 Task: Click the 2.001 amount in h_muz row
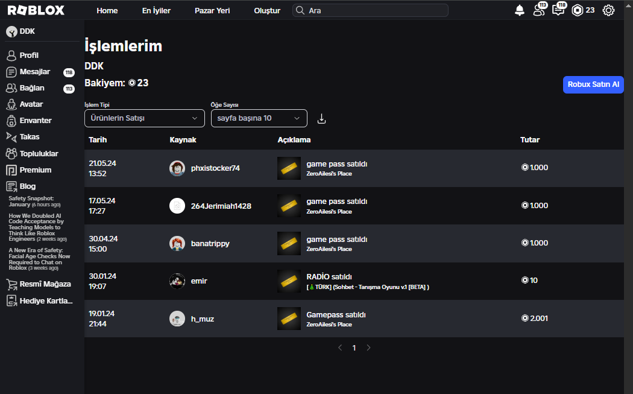click(x=535, y=319)
